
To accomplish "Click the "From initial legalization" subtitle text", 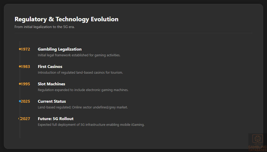I will click(45, 27).
